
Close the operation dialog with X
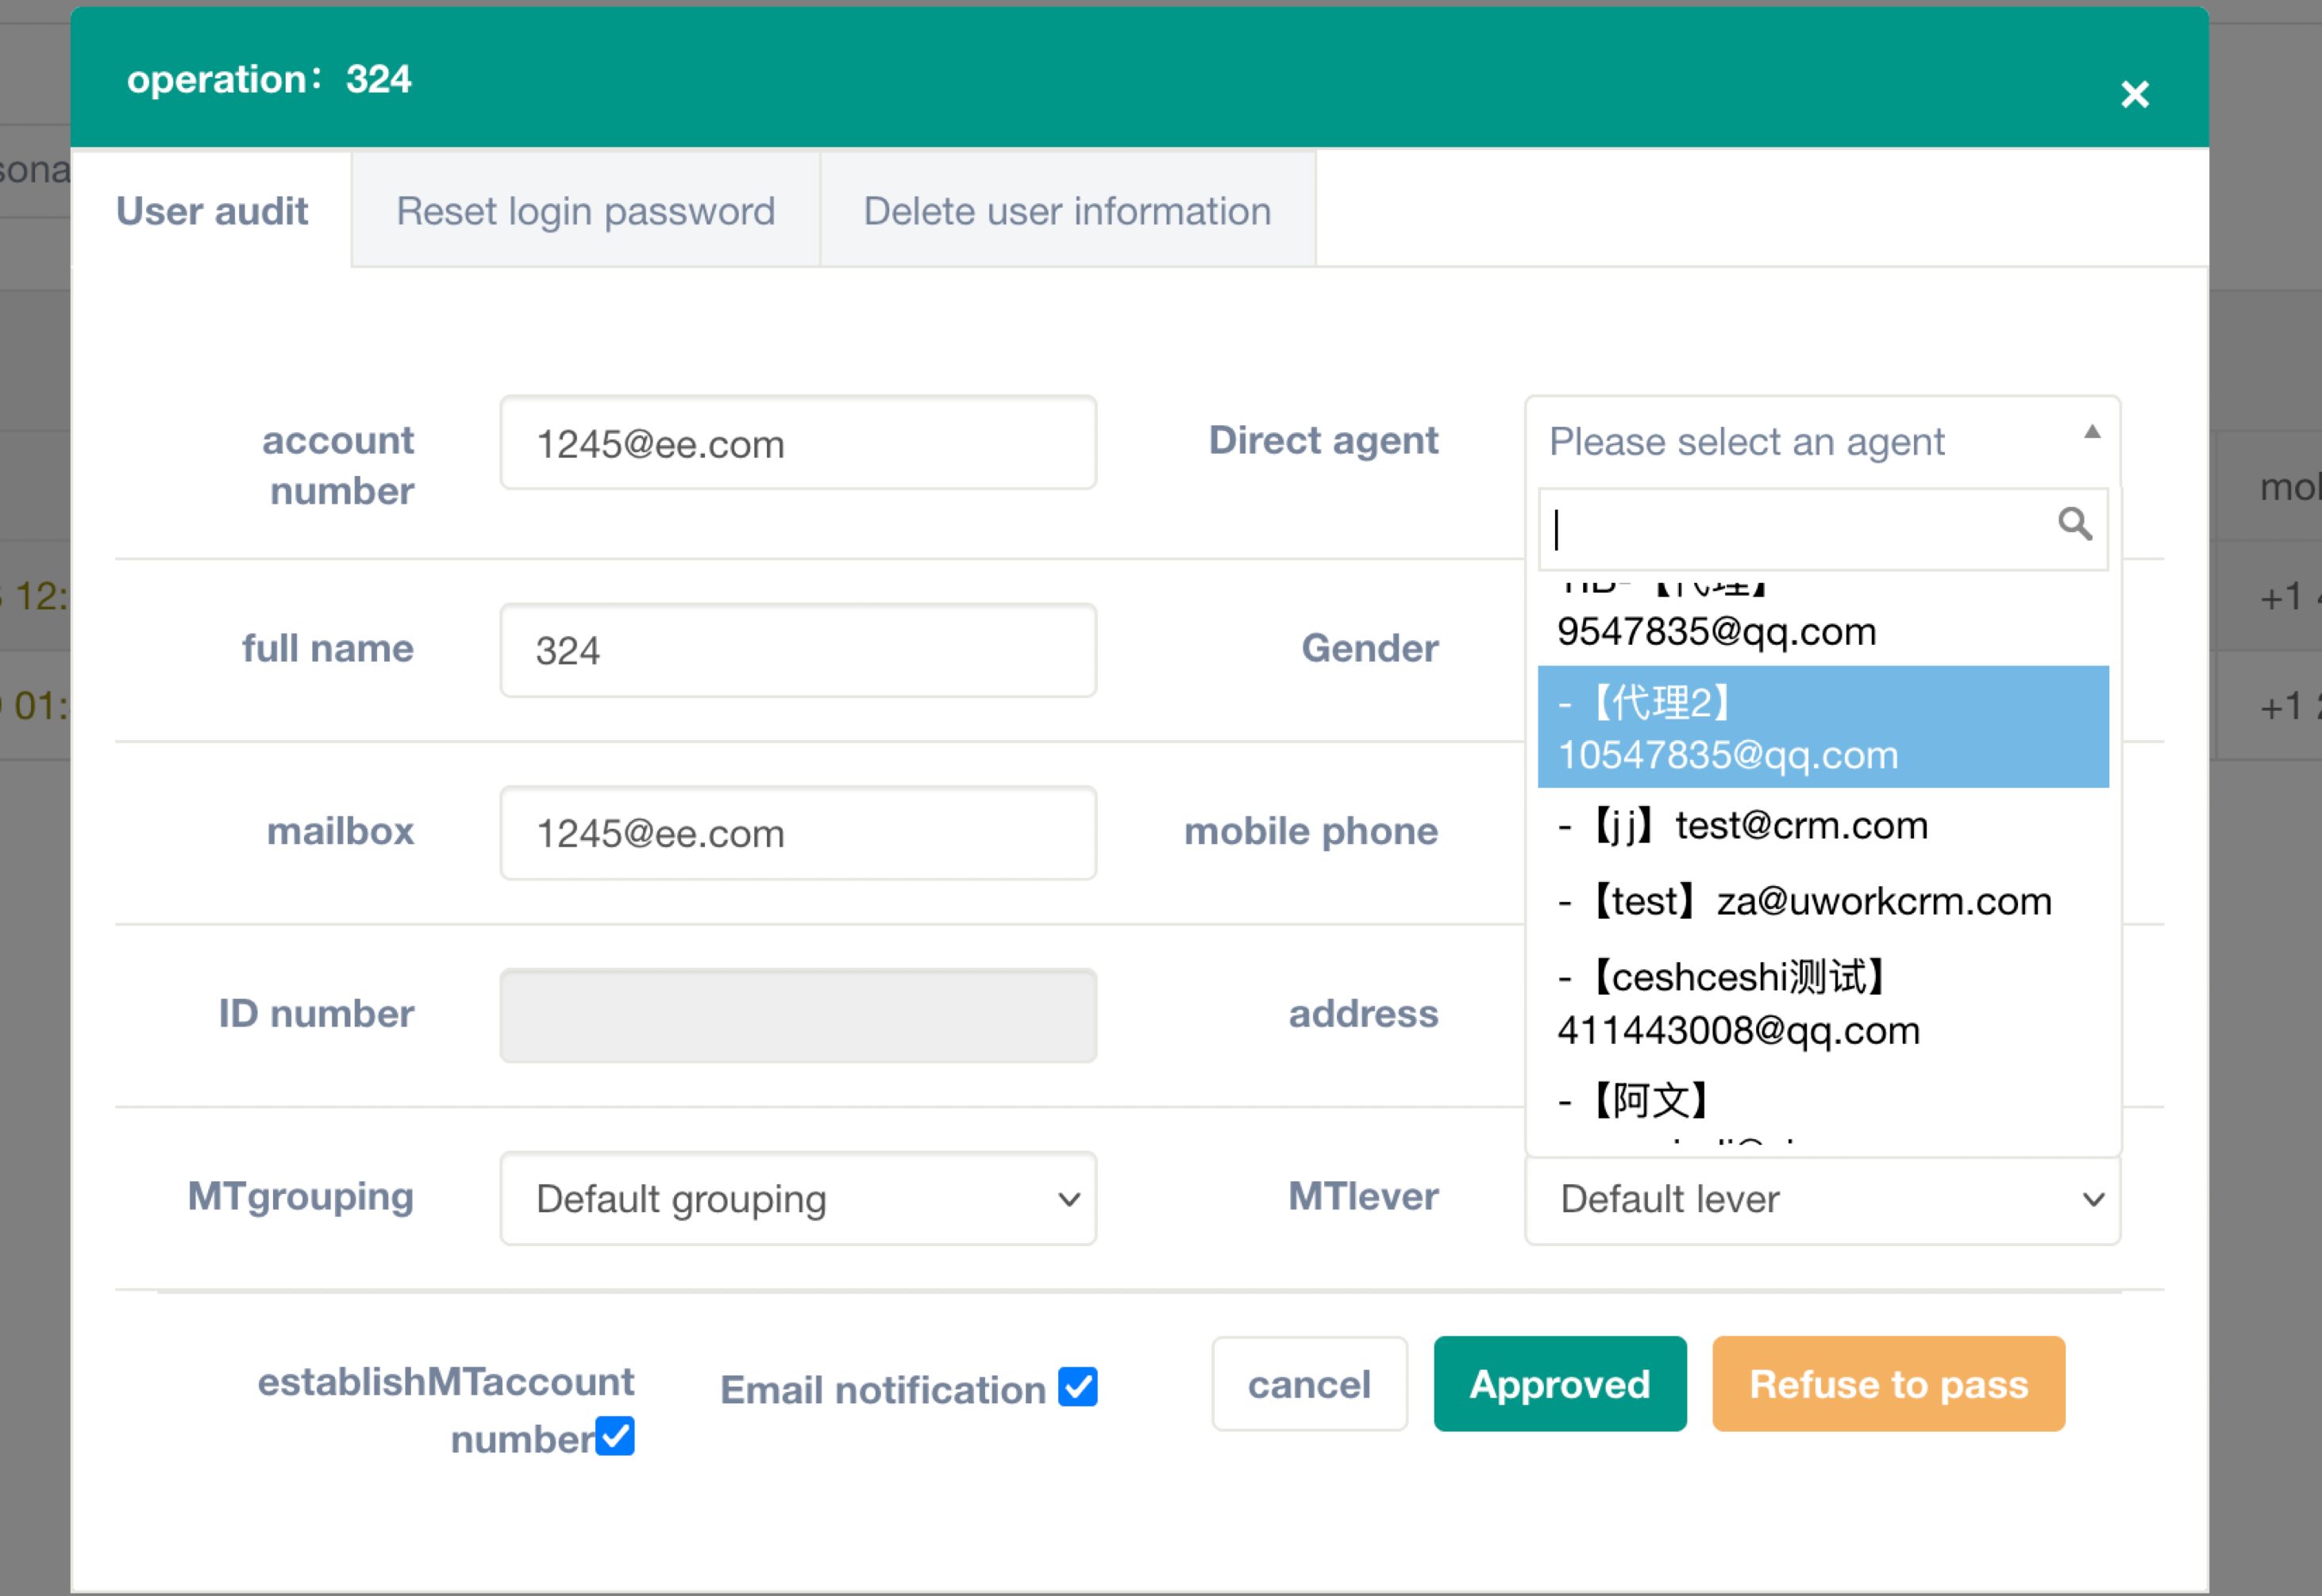[2134, 94]
